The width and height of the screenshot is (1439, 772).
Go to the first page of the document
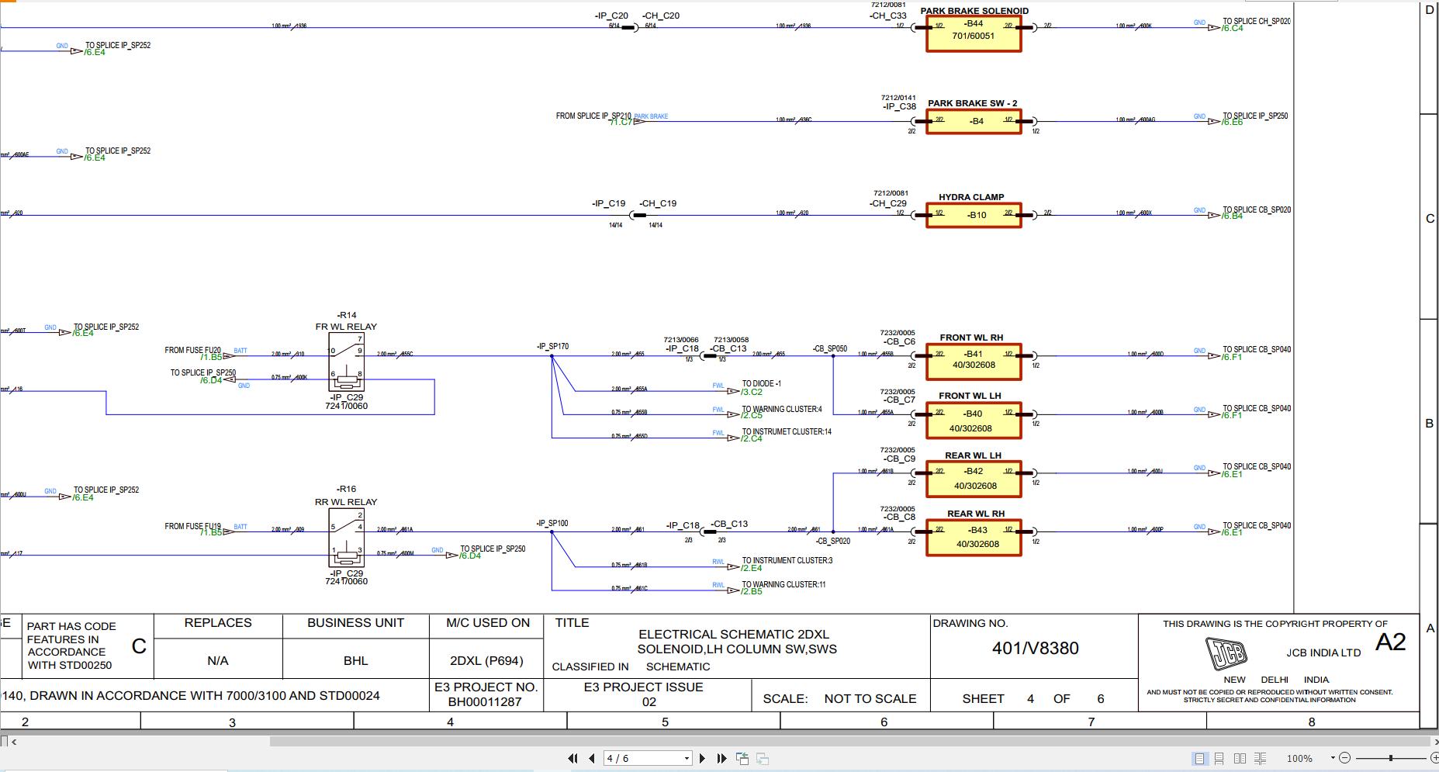click(574, 758)
